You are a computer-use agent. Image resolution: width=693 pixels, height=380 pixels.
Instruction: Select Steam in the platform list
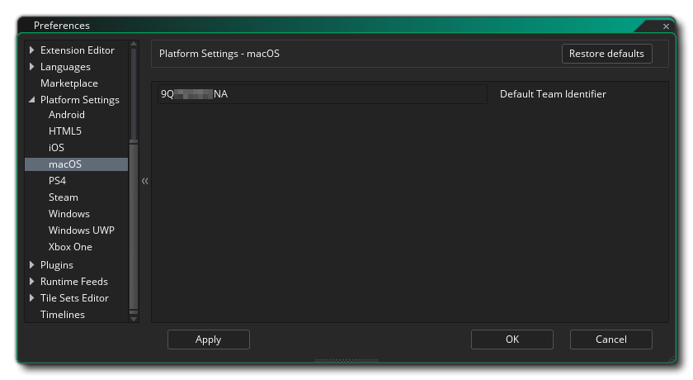pos(63,197)
